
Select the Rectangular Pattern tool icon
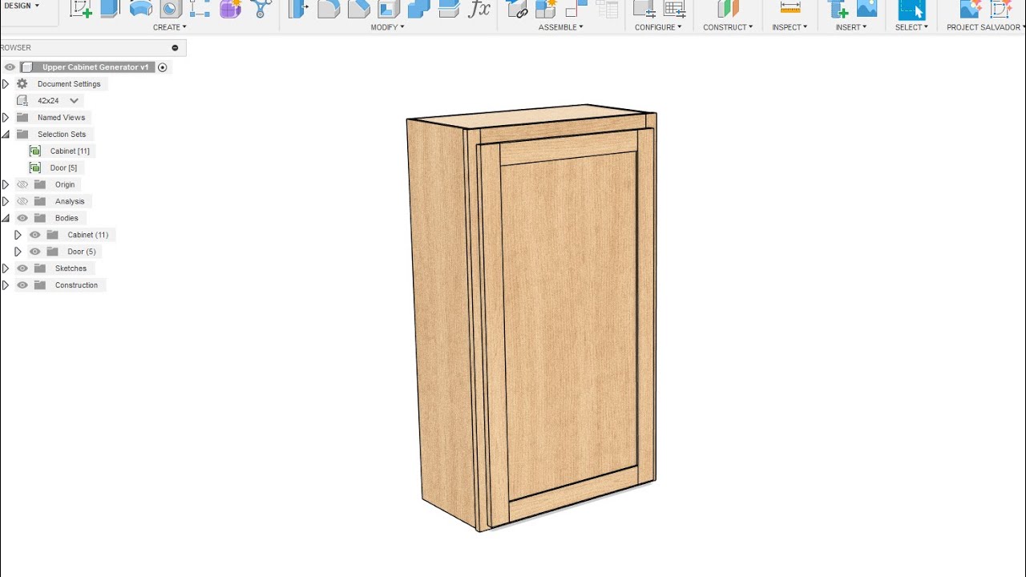(200, 9)
